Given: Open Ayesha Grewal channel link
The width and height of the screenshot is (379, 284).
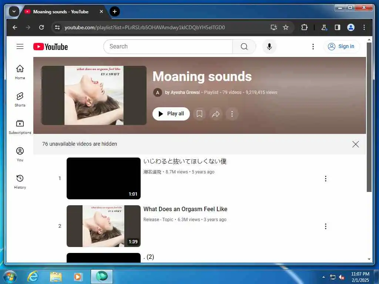Looking at the screenshot, I should [185, 92].
